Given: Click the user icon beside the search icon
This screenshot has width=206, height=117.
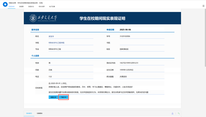Looking at the screenshot, I should (x=172, y=113).
